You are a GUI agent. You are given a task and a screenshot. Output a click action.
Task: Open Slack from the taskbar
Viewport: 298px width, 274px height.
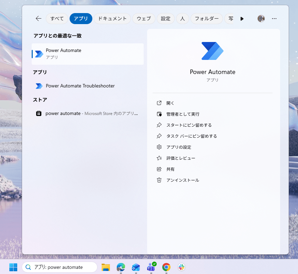point(182,267)
